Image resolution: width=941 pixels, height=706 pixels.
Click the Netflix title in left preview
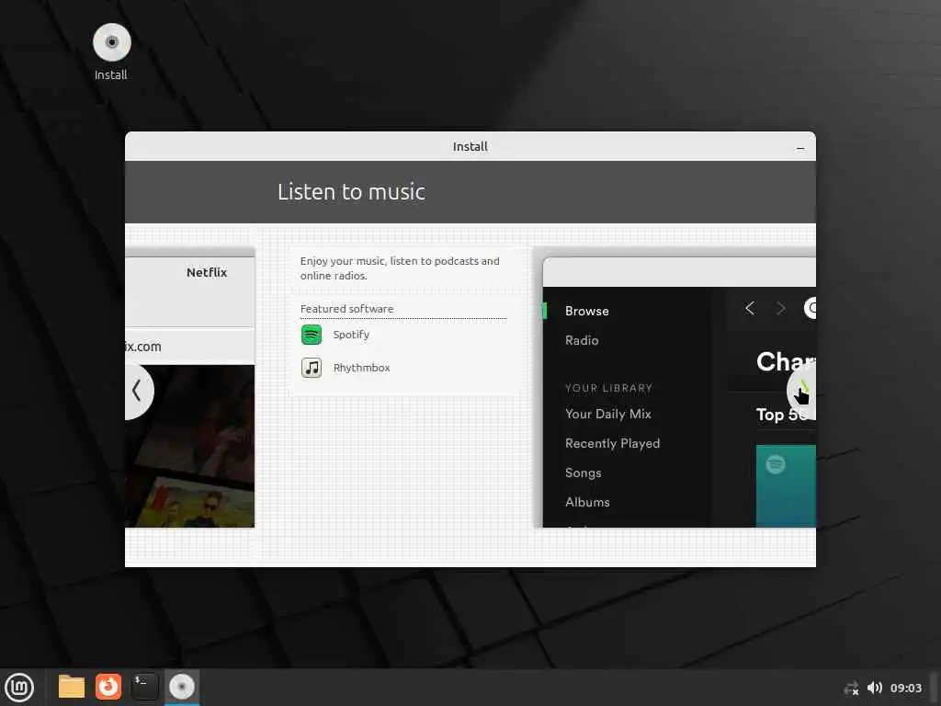pos(207,272)
